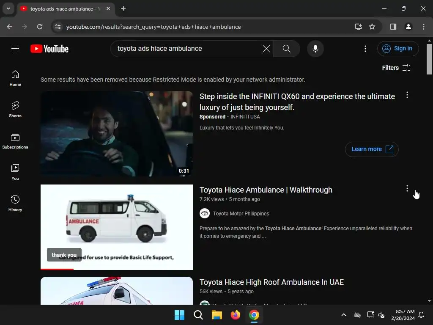Open the clock showing 8:57 AM

403,315
